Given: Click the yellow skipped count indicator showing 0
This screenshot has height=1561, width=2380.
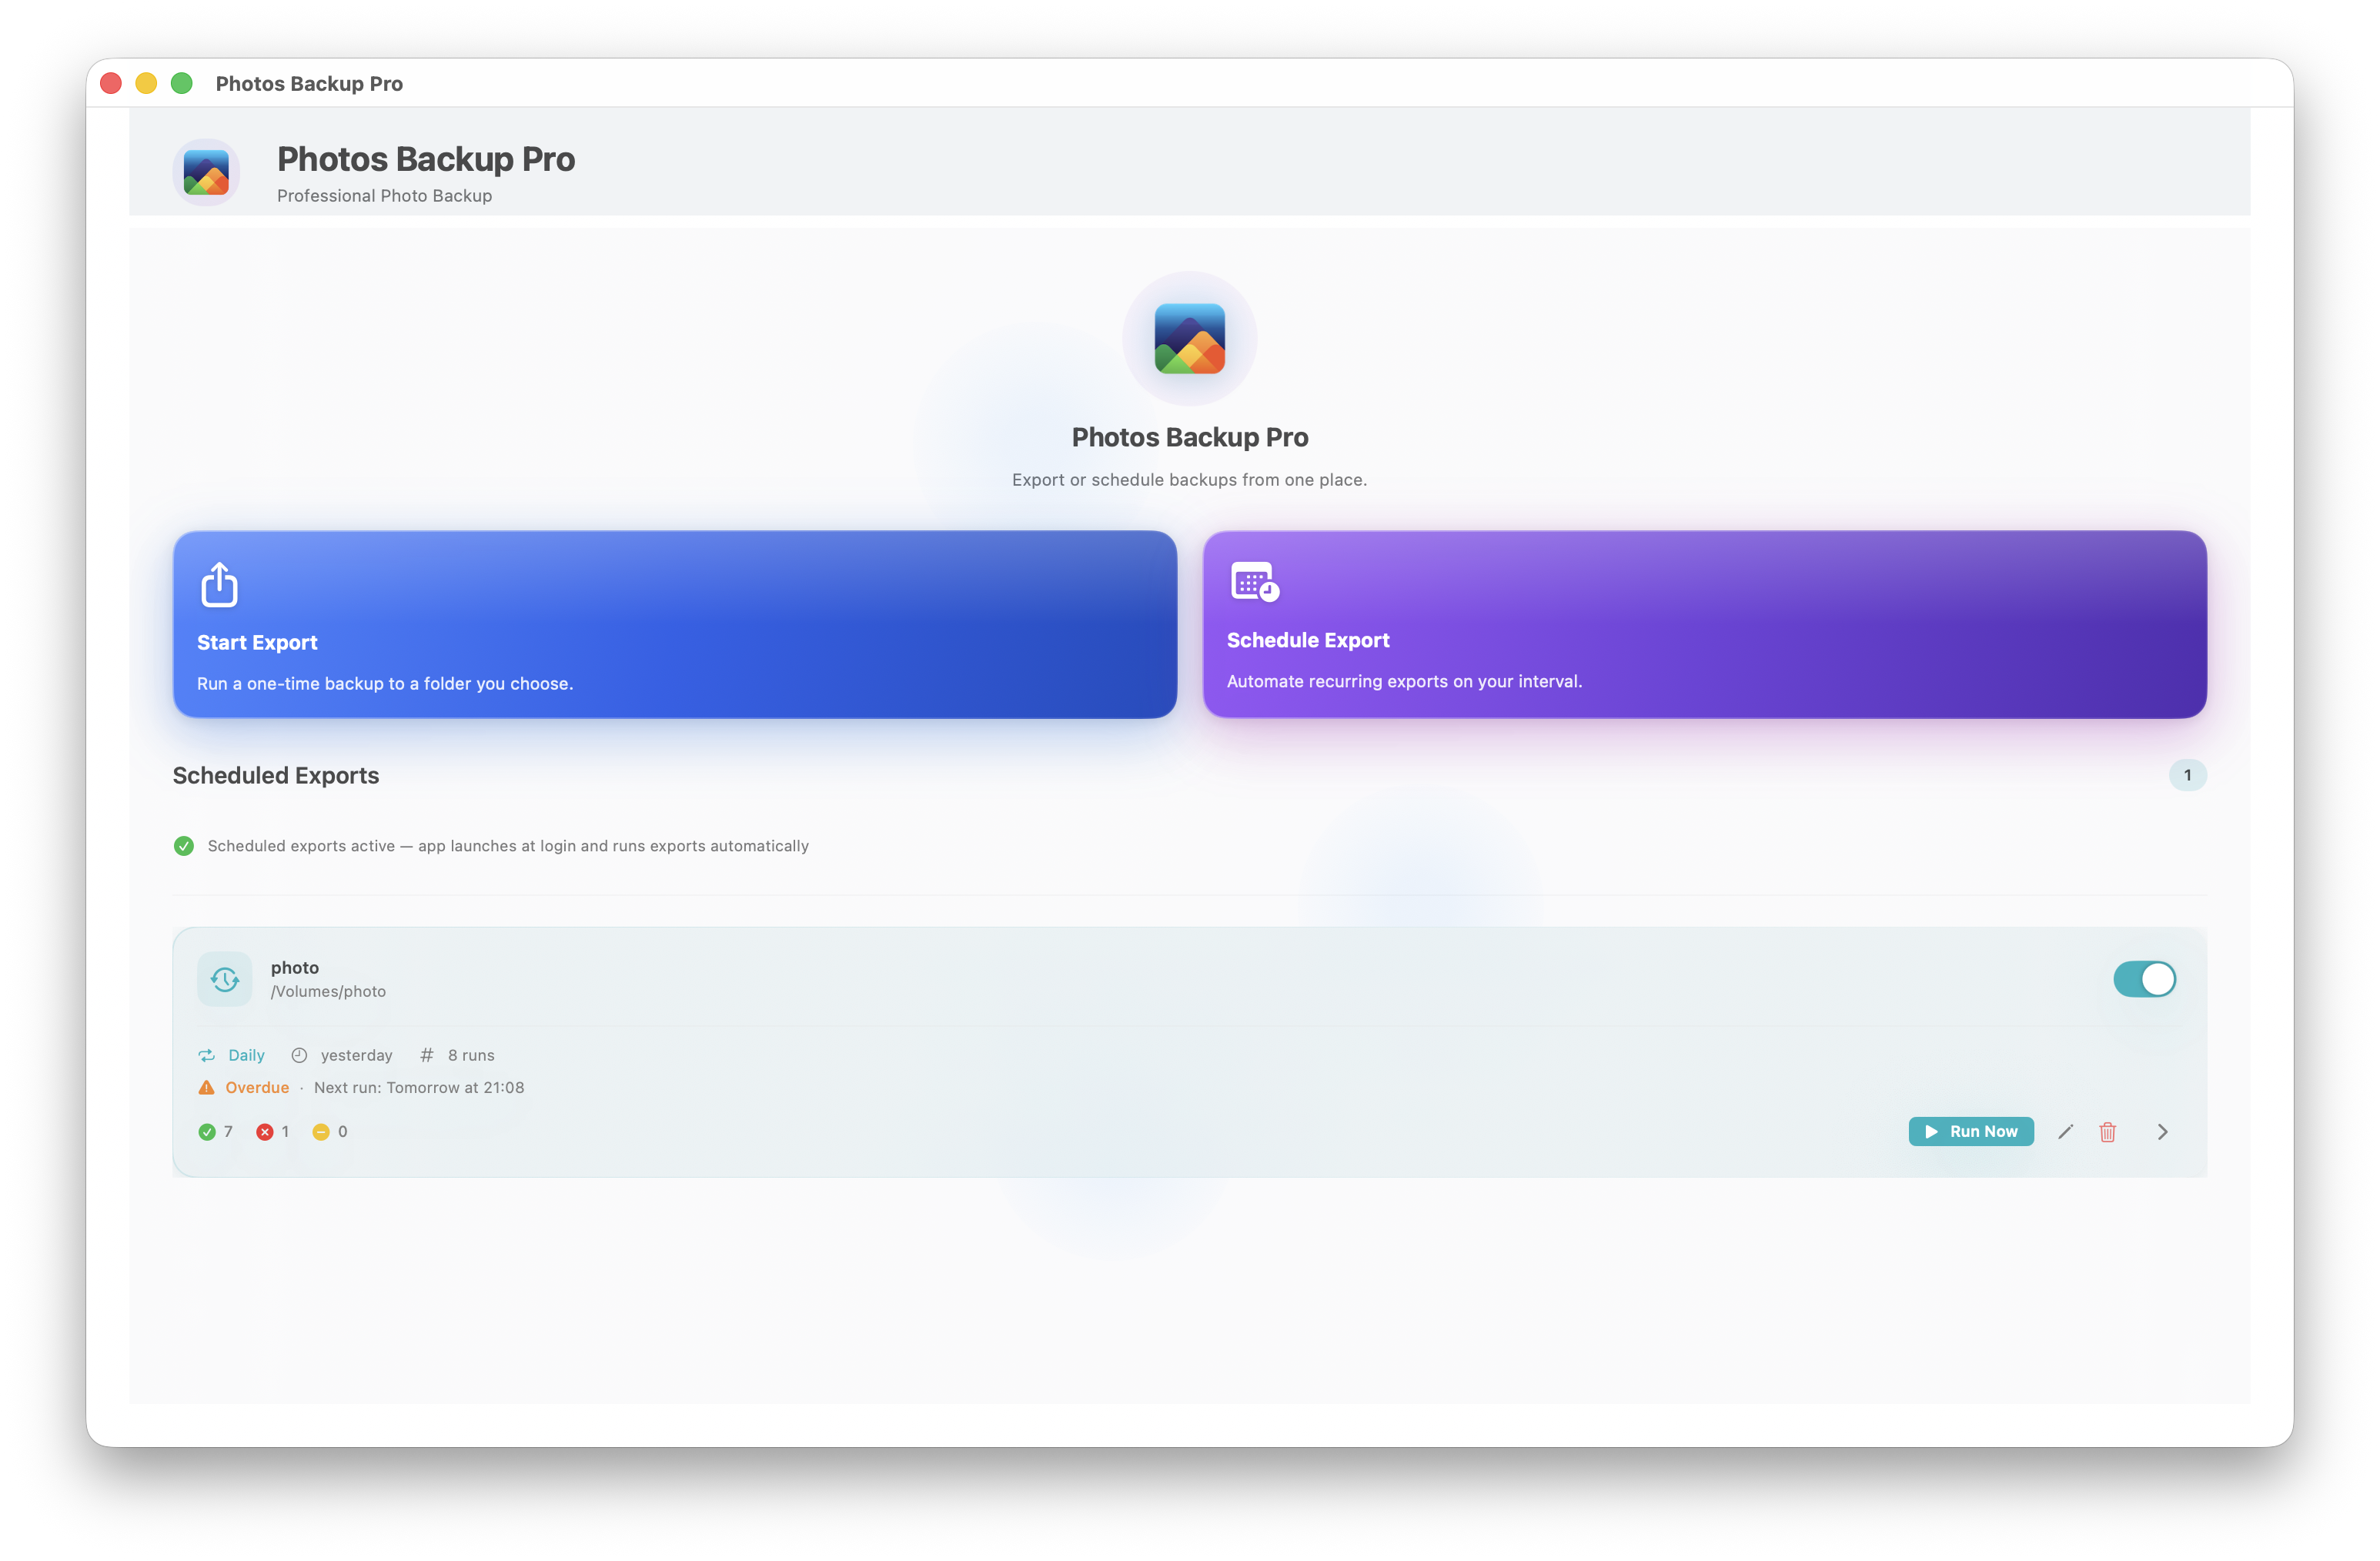Looking at the screenshot, I should point(322,1131).
